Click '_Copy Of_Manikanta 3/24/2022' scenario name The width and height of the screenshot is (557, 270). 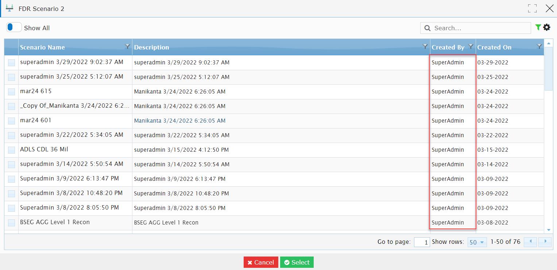click(75, 106)
